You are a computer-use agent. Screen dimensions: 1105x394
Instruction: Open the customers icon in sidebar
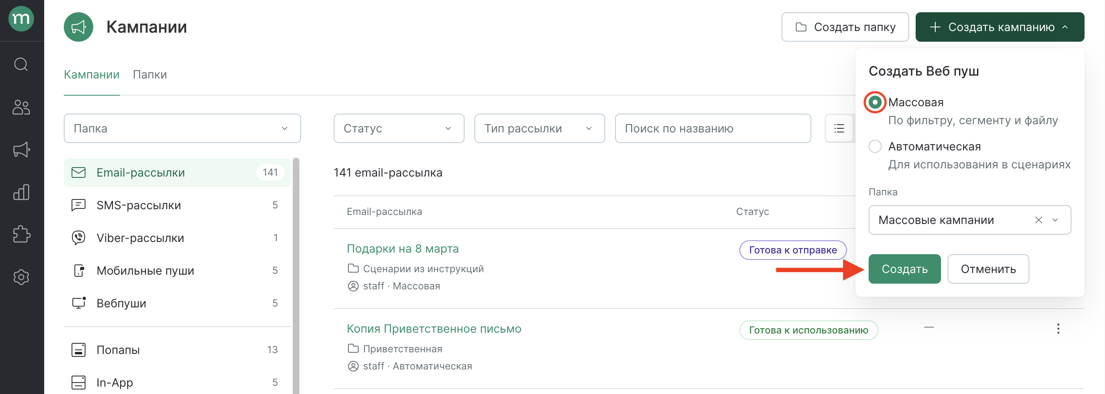pyautogui.click(x=21, y=107)
